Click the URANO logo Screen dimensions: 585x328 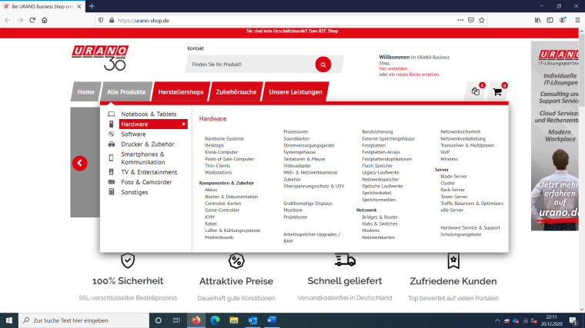click(x=99, y=57)
